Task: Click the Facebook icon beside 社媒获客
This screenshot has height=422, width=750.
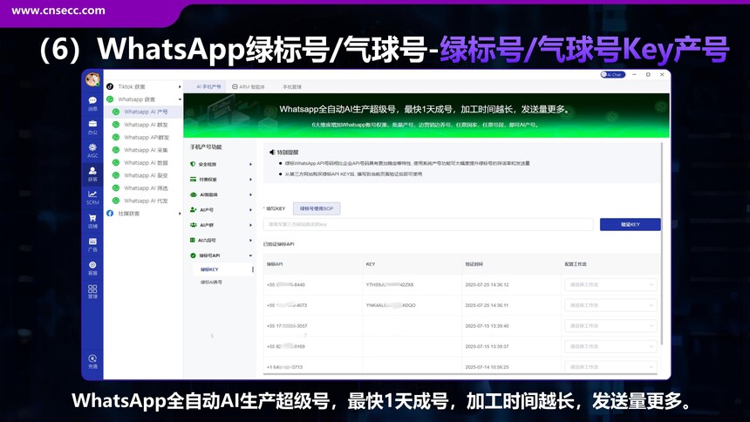Action: click(110, 214)
